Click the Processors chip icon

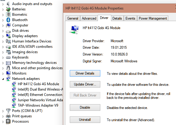(x=8, y=121)
